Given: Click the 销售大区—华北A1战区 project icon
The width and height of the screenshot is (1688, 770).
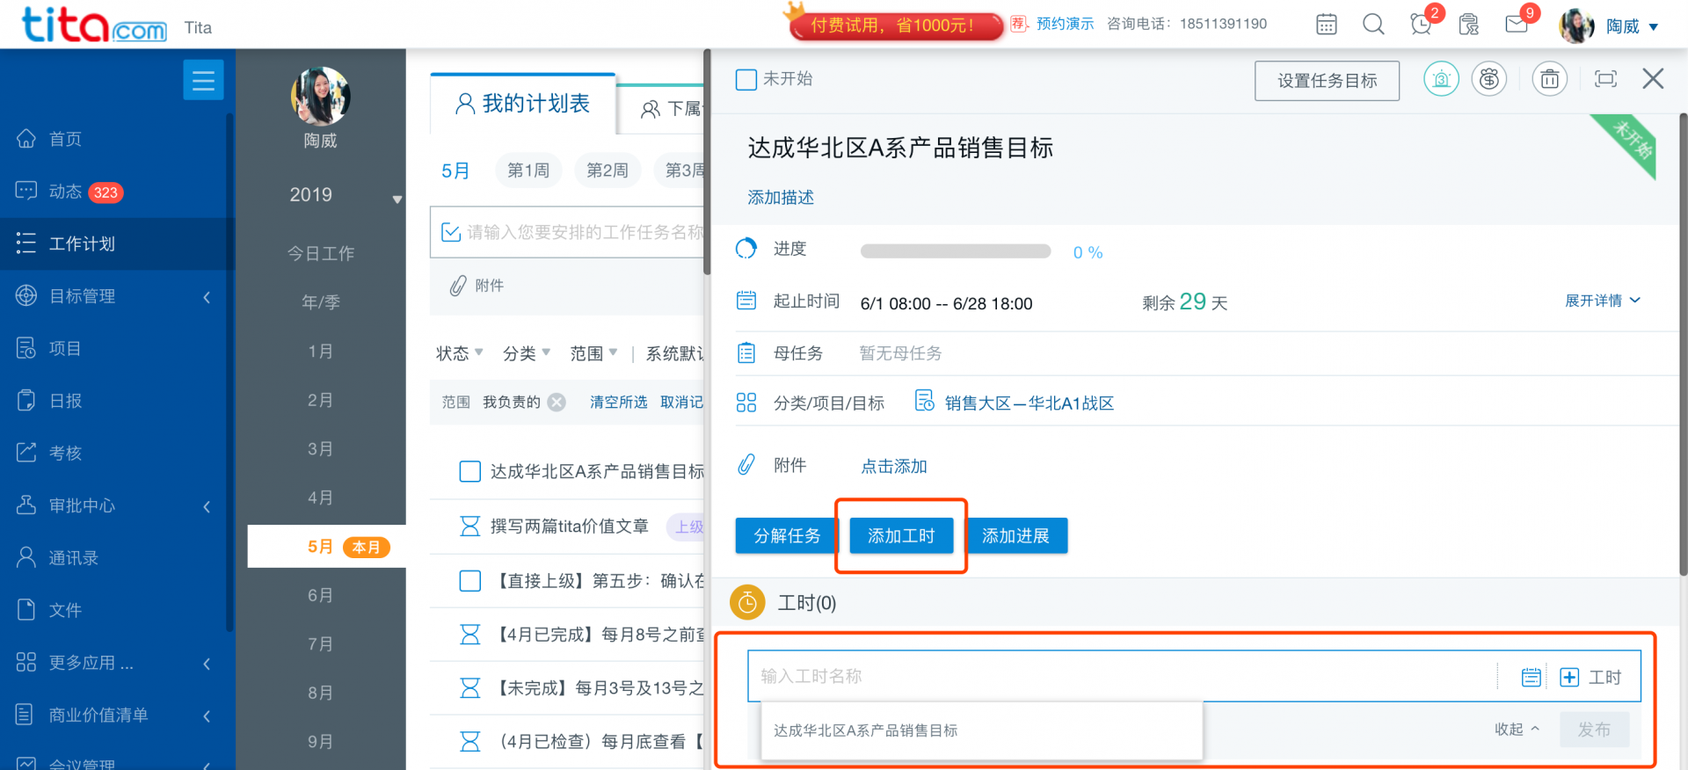Looking at the screenshot, I should [x=924, y=401].
